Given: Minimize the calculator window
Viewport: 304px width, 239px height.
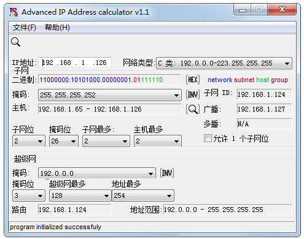Looking at the screenshot, I should coord(243,10).
